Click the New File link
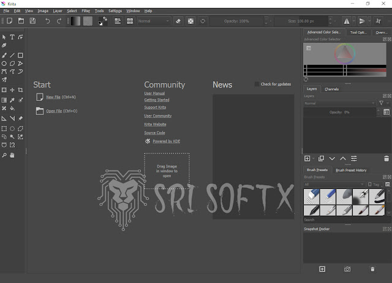This screenshot has width=392, height=283. pyautogui.click(x=53, y=97)
